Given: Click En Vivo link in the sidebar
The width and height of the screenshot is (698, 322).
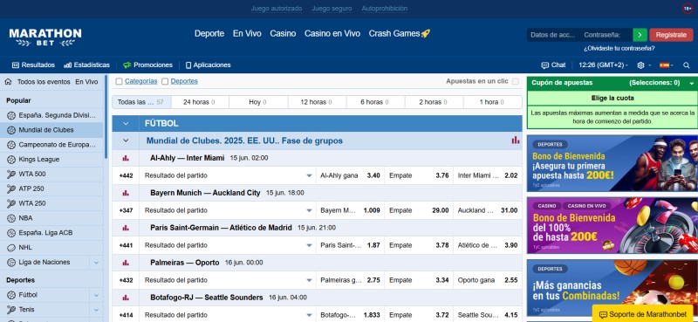Looking at the screenshot, I should [x=86, y=82].
